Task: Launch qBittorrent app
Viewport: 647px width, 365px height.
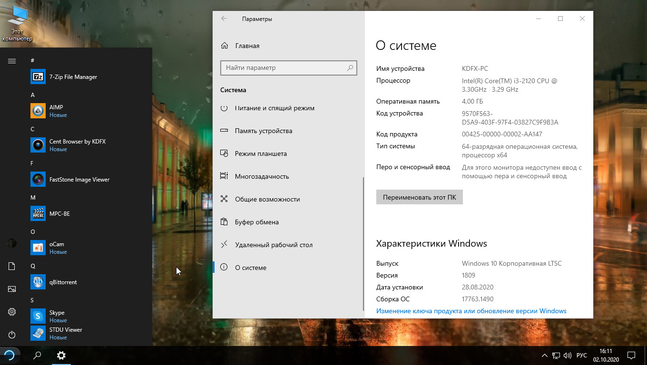Action: click(x=63, y=282)
